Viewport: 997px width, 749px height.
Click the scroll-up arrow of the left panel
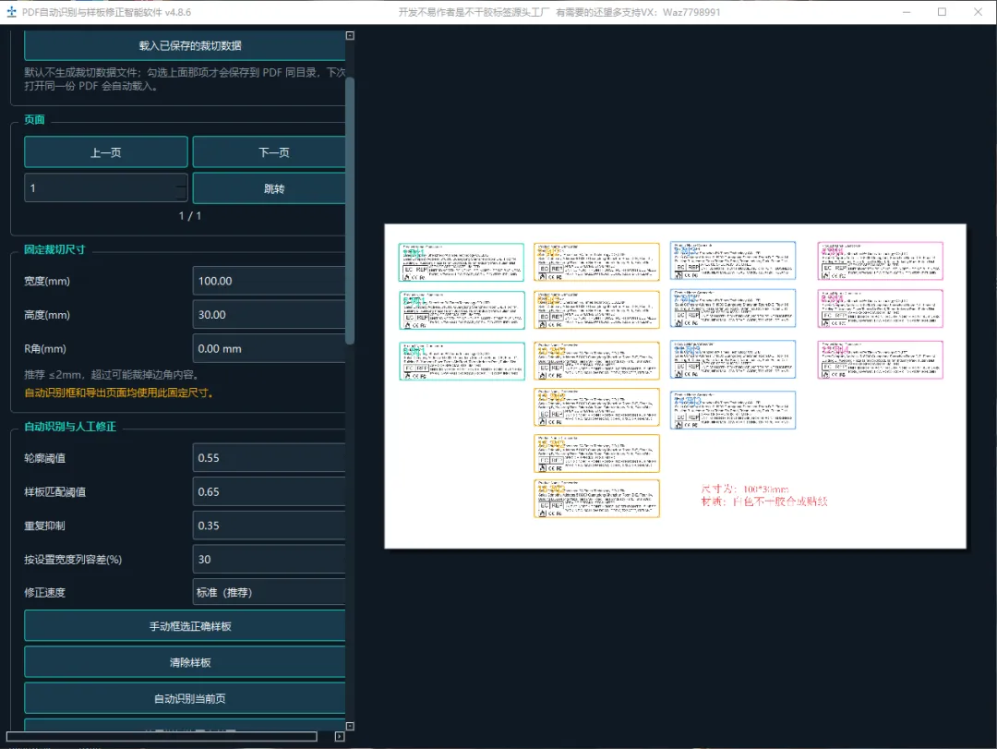(x=350, y=36)
